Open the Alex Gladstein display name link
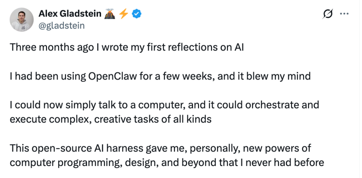This screenshot has width=362, height=178. [70, 14]
